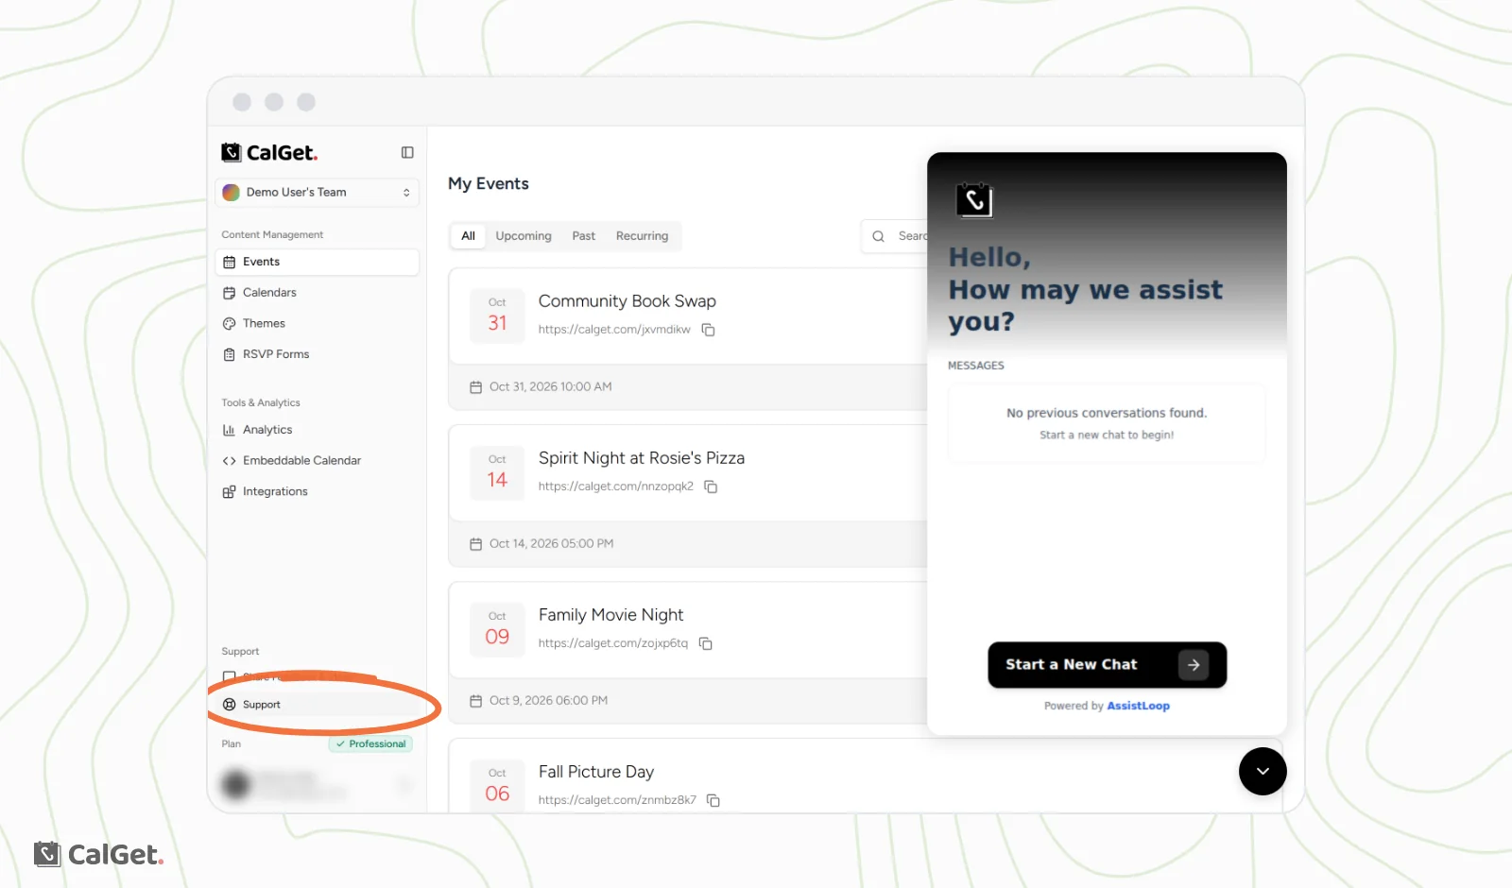Click the Oct 9, 2026 06:00 PM date text

[x=548, y=701]
